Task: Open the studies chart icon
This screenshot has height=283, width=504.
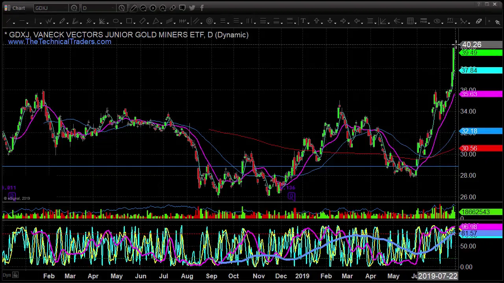Action: [x=143, y=8]
